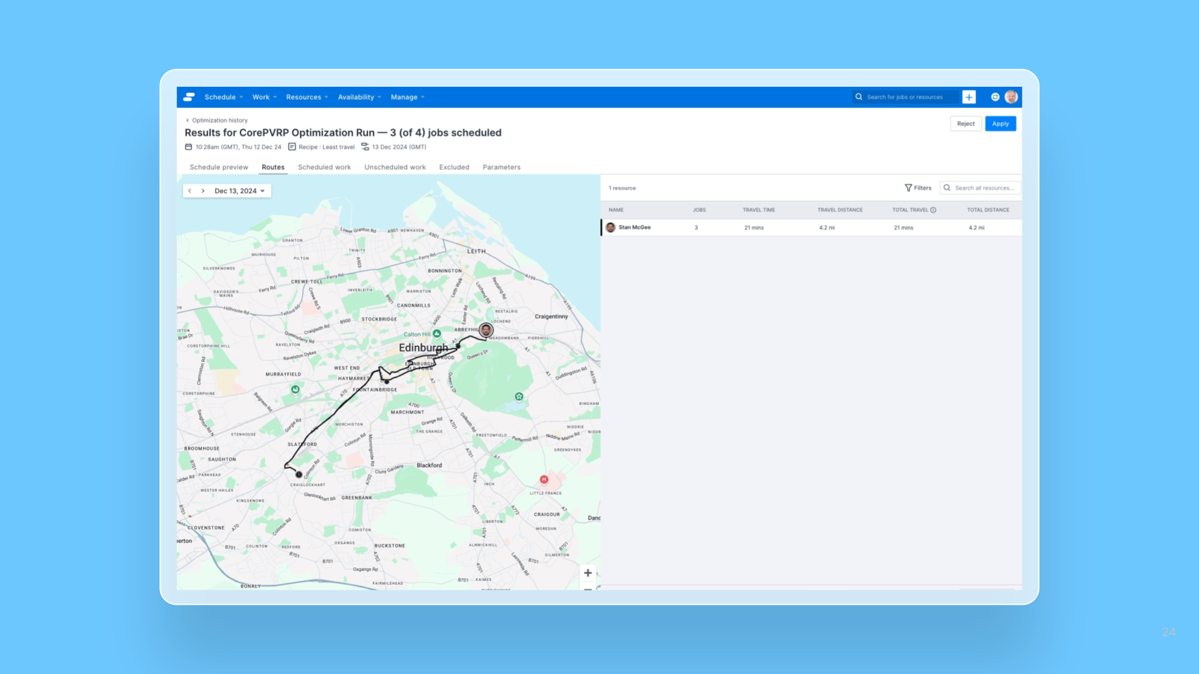Click the schedule date range icon
Screen dimensions: 1199x674
click(365, 147)
